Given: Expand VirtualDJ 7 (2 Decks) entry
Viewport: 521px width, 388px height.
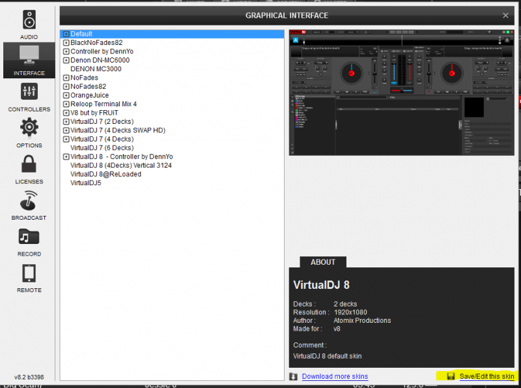Looking at the screenshot, I should coord(66,121).
